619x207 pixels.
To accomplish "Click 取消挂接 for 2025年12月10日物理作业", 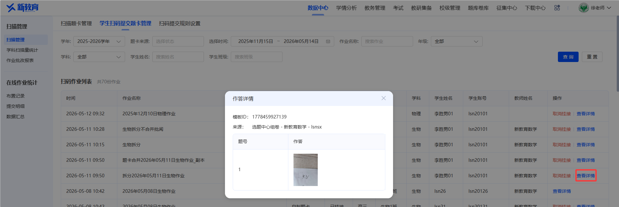I will coord(562,114).
